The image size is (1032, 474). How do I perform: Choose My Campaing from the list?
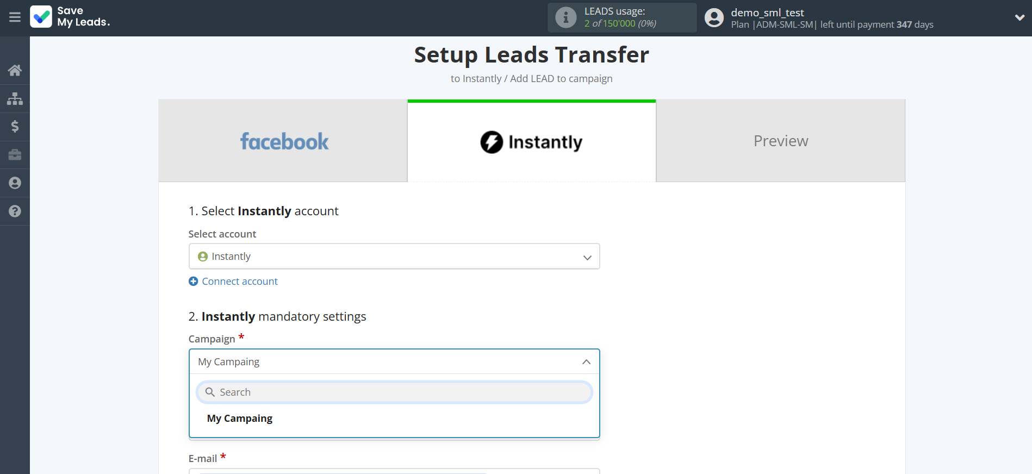click(240, 419)
